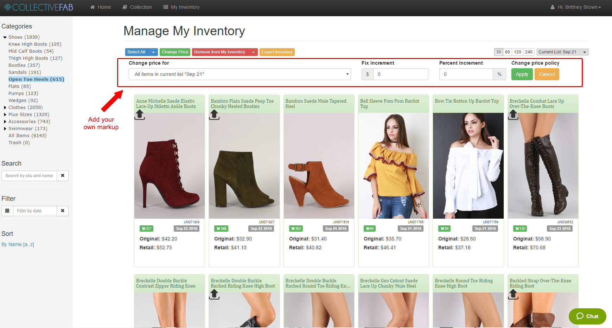The width and height of the screenshot is (612, 328).
Task: Cancel the change price policy
Action: [x=547, y=74]
